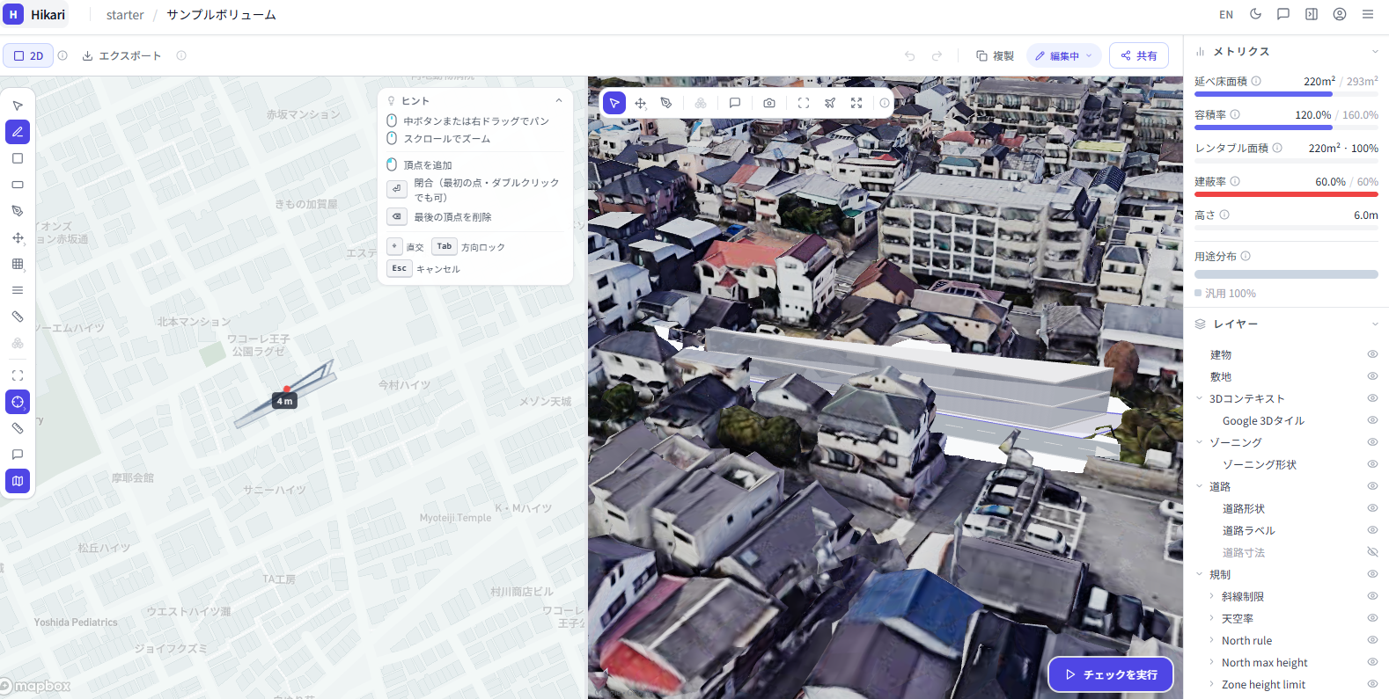Switch to dark mode with the moon icon
Image resolution: width=1389 pixels, height=699 pixels.
click(x=1255, y=14)
